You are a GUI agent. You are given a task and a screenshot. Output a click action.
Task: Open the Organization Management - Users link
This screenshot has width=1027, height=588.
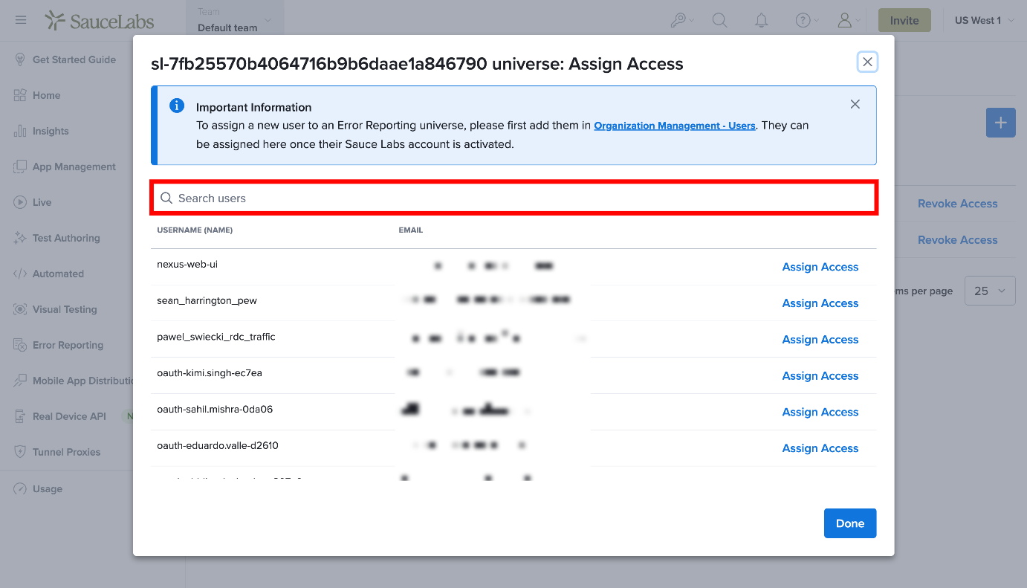pos(675,126)
